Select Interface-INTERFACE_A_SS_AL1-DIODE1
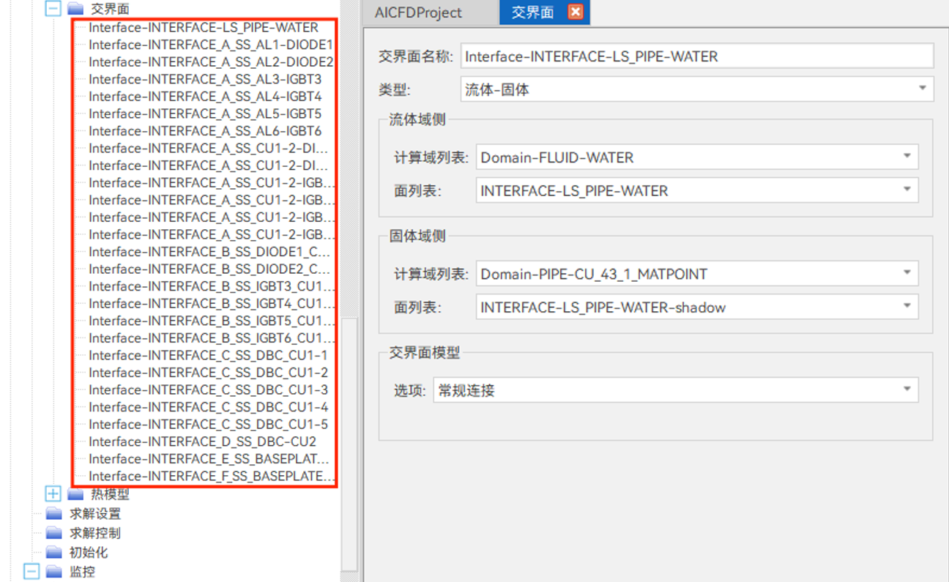Screen dimensions: 949x582 (211, 45)
